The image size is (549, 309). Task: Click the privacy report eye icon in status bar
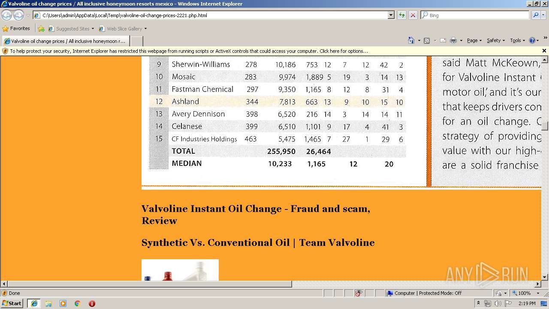coord(359,293)
